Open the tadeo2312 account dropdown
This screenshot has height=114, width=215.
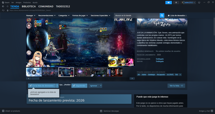click(x=190, y=3)
